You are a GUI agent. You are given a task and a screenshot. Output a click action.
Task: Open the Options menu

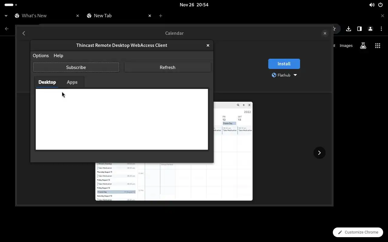coord(41,56)
